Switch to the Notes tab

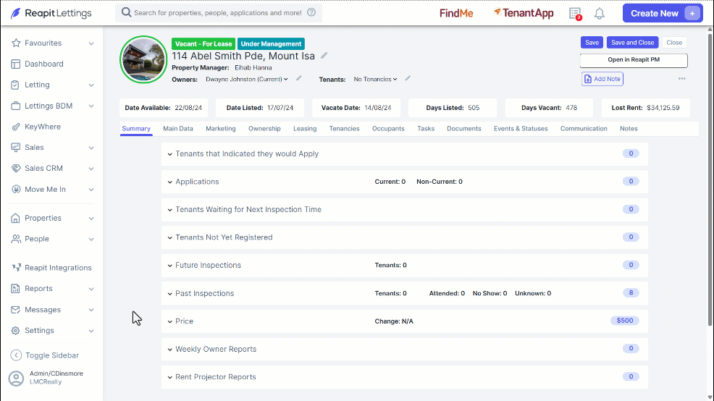629,129
